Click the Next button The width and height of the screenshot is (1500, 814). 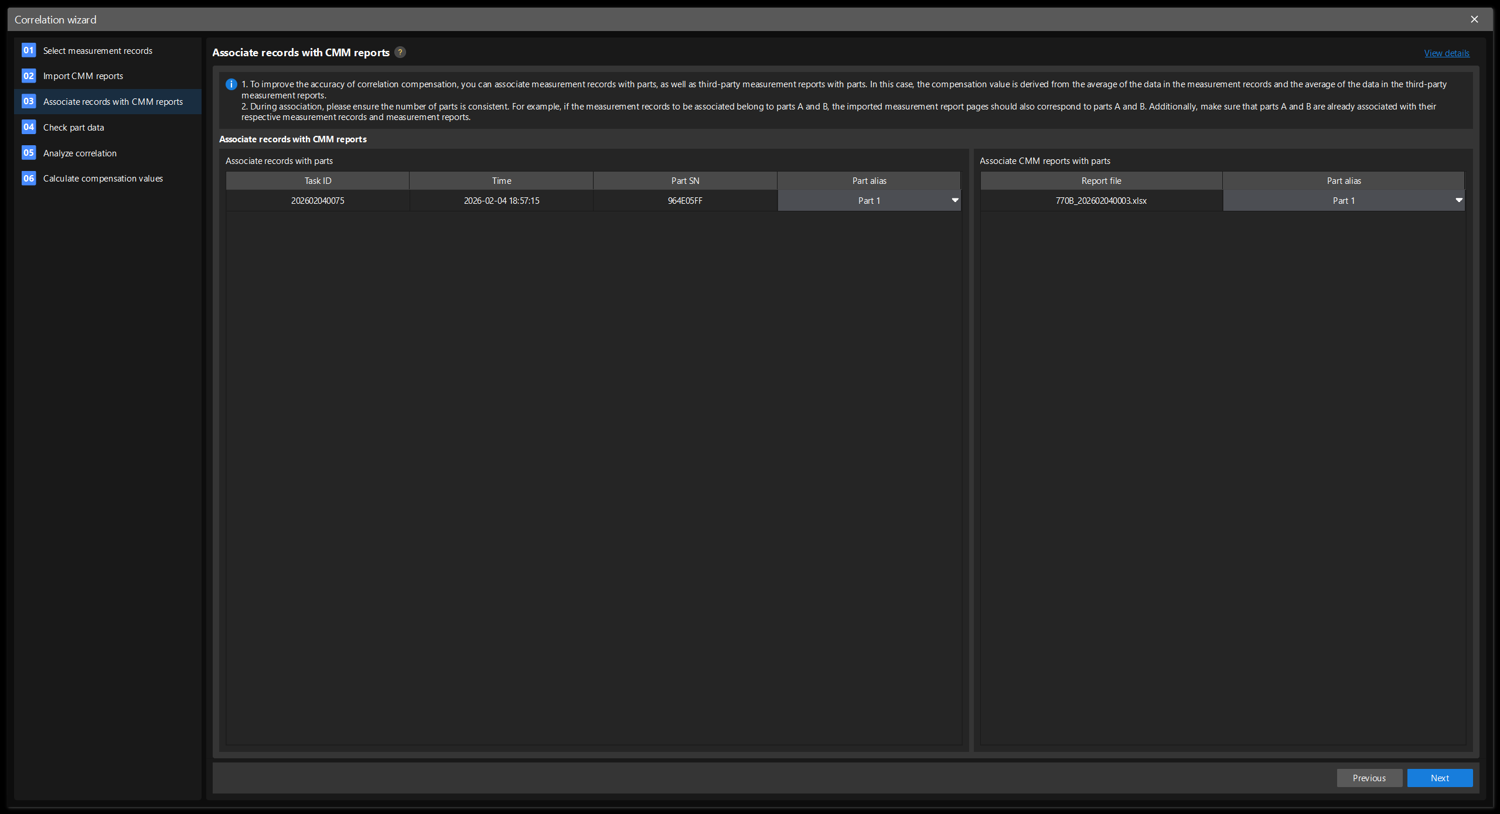[x=1440, y=778]
